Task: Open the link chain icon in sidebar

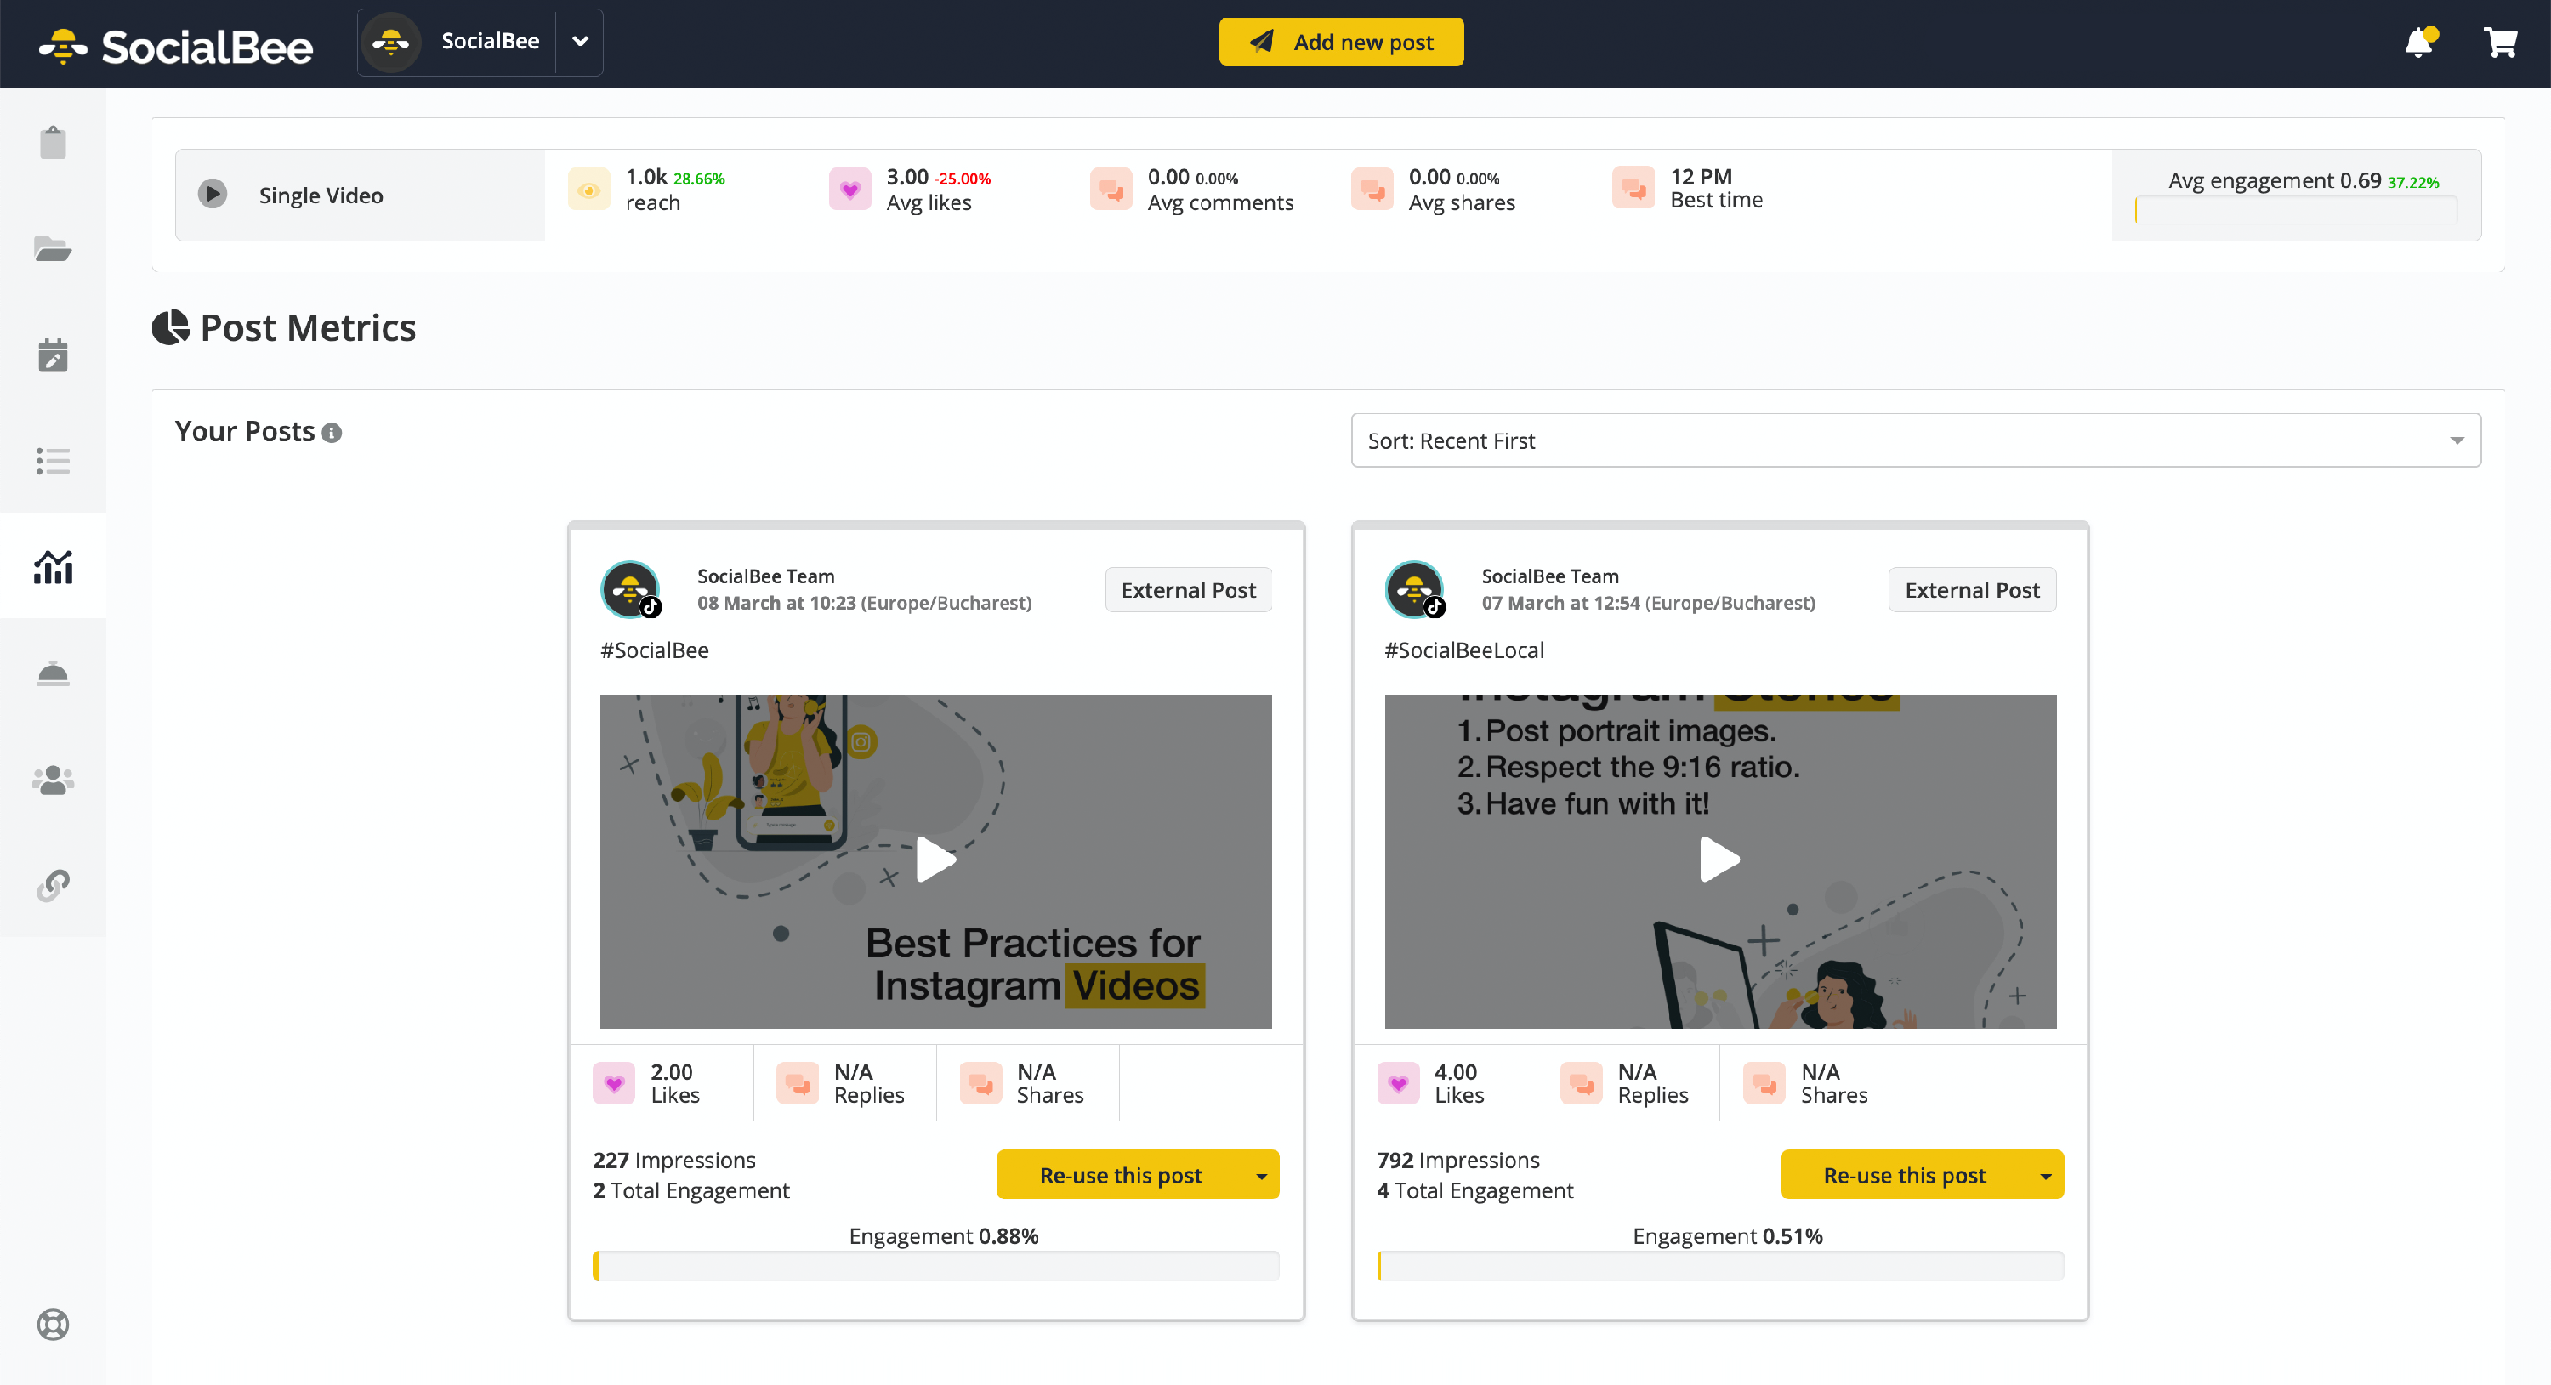Action: (x=53, y=885)
